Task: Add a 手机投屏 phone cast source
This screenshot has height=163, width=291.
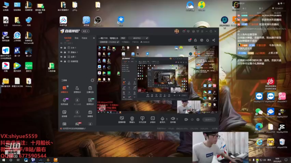Action: tap(142, 120)
